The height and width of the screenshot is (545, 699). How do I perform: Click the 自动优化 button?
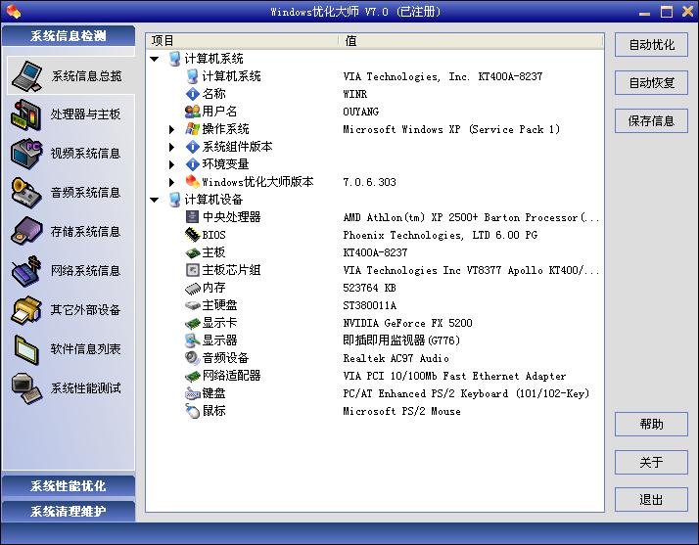click(x=651, y=45)
